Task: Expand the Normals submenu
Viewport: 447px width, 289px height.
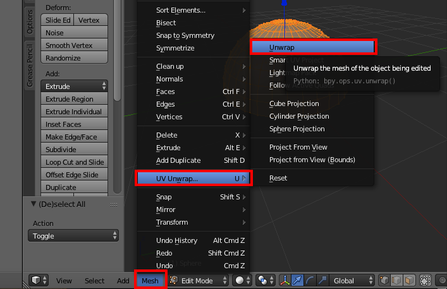Action: 194,79
